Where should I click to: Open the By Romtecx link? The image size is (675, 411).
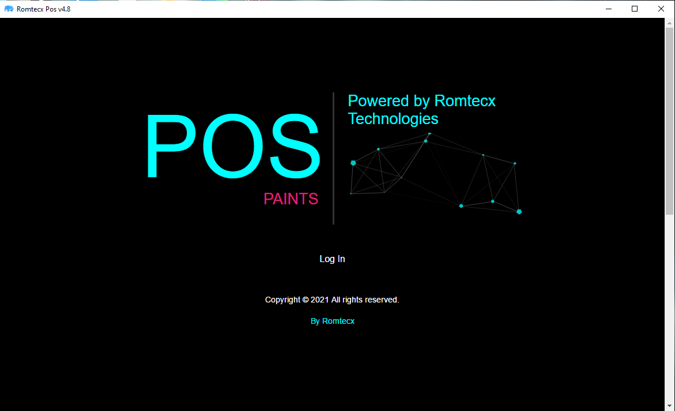click(x=332, y=321)
